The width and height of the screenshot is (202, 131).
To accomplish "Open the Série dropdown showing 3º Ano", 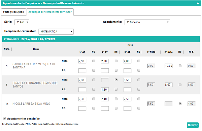I will tap(22, 22).
